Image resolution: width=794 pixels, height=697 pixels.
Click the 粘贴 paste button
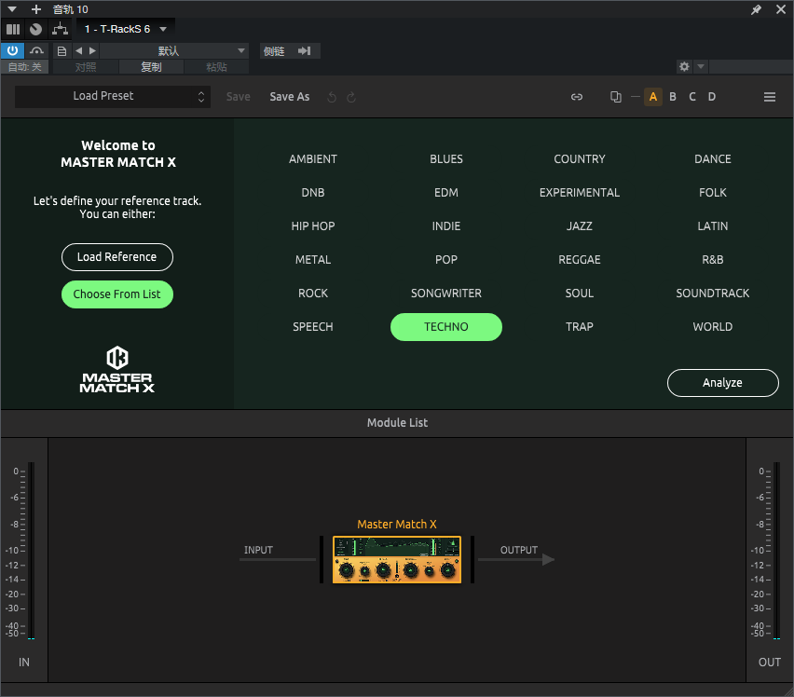tap(216, 67)
